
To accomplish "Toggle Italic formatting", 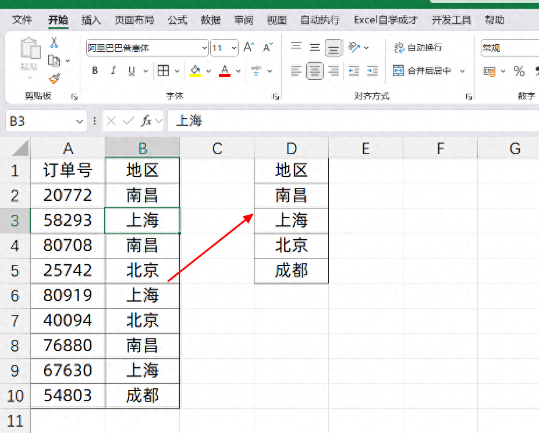I will click(x=113, y=71).
